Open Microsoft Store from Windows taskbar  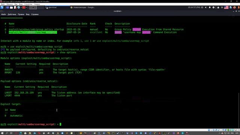(x=25, y=133)
